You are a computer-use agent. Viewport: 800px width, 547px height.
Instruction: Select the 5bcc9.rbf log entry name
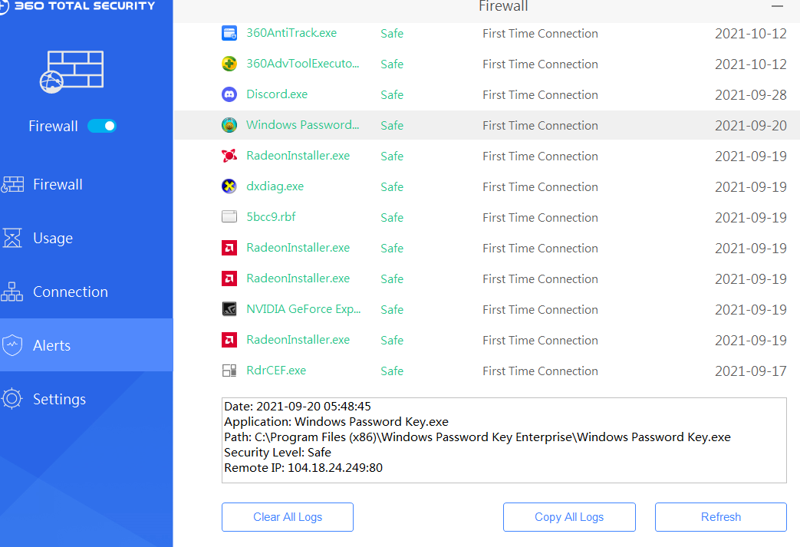pyautogui.click(x=271, y=217)
